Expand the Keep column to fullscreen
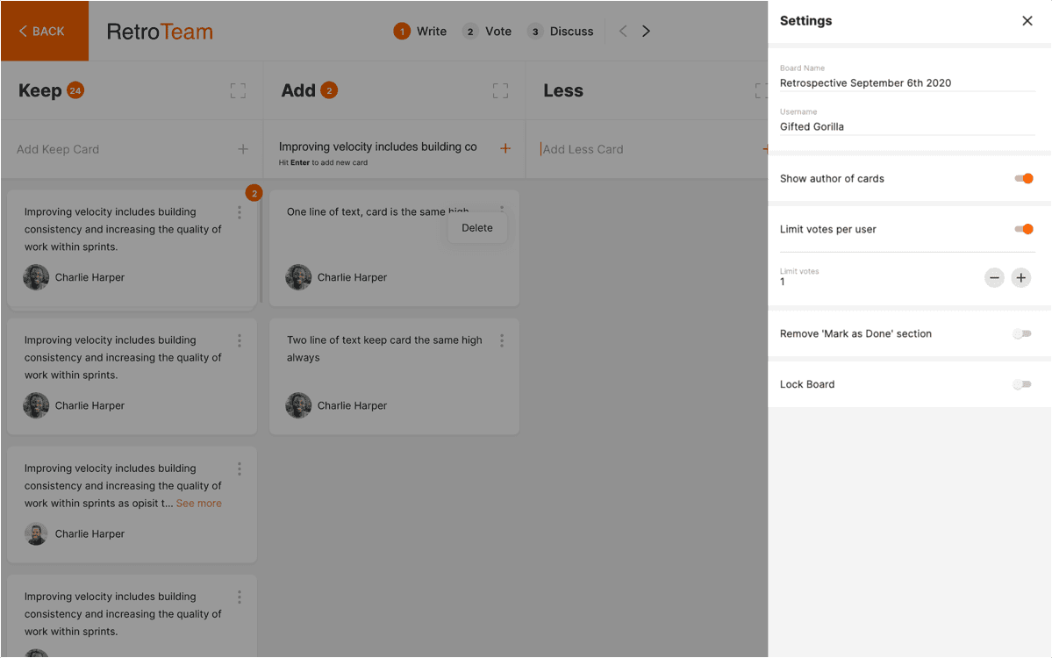The image size is (1052, 658). click(x=238, y=89)
